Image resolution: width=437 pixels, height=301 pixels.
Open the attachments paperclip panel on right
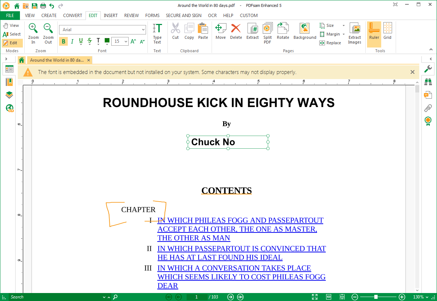coord(428,108)
